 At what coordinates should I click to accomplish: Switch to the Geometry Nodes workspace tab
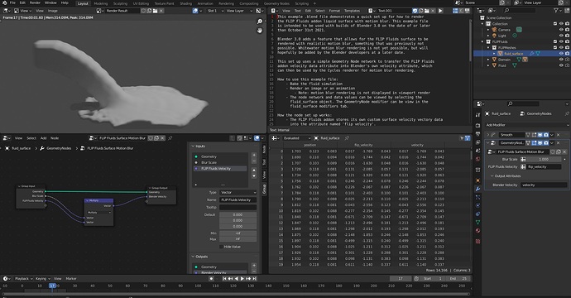pos(276,3)
